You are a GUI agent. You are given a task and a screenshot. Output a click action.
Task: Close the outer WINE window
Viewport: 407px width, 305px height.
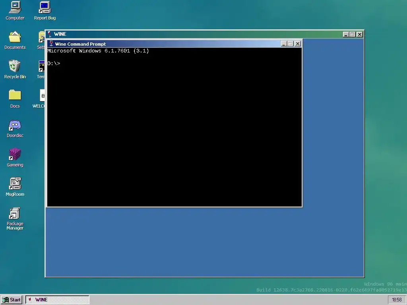(359, 34)
